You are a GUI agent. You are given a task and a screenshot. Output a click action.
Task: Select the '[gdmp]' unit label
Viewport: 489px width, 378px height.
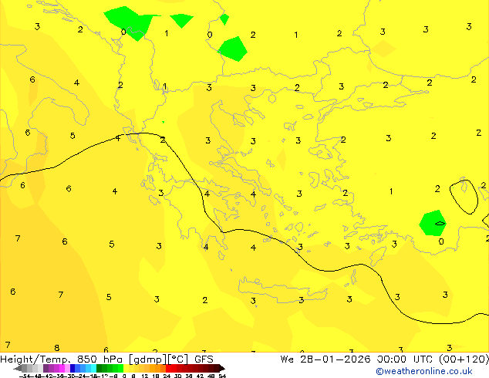pos(148,359)
